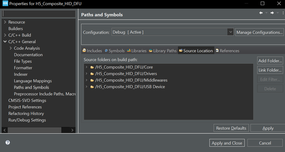
Task: Select Project References in the tree
Action: click(x=25, y=107)
